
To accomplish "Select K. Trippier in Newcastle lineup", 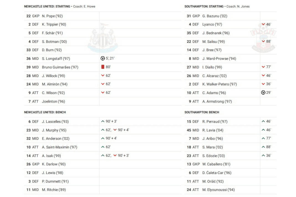I will pos(54,24).
